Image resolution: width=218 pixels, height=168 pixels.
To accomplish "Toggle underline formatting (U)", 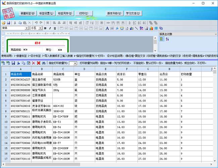I will pos(55,28).
